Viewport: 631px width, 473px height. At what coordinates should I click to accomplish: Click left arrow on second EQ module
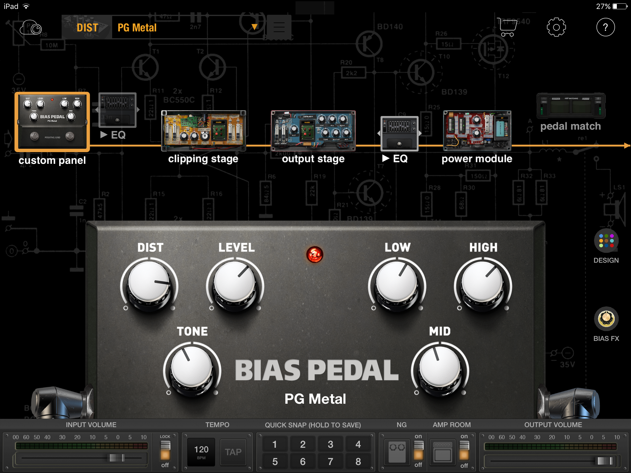pos(379,133)
